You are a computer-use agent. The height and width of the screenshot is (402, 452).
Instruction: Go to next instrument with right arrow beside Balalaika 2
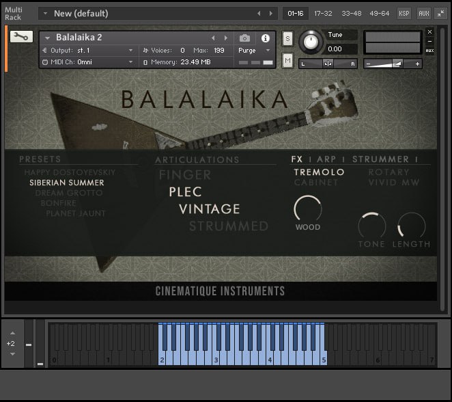click(x=226, y=38)
